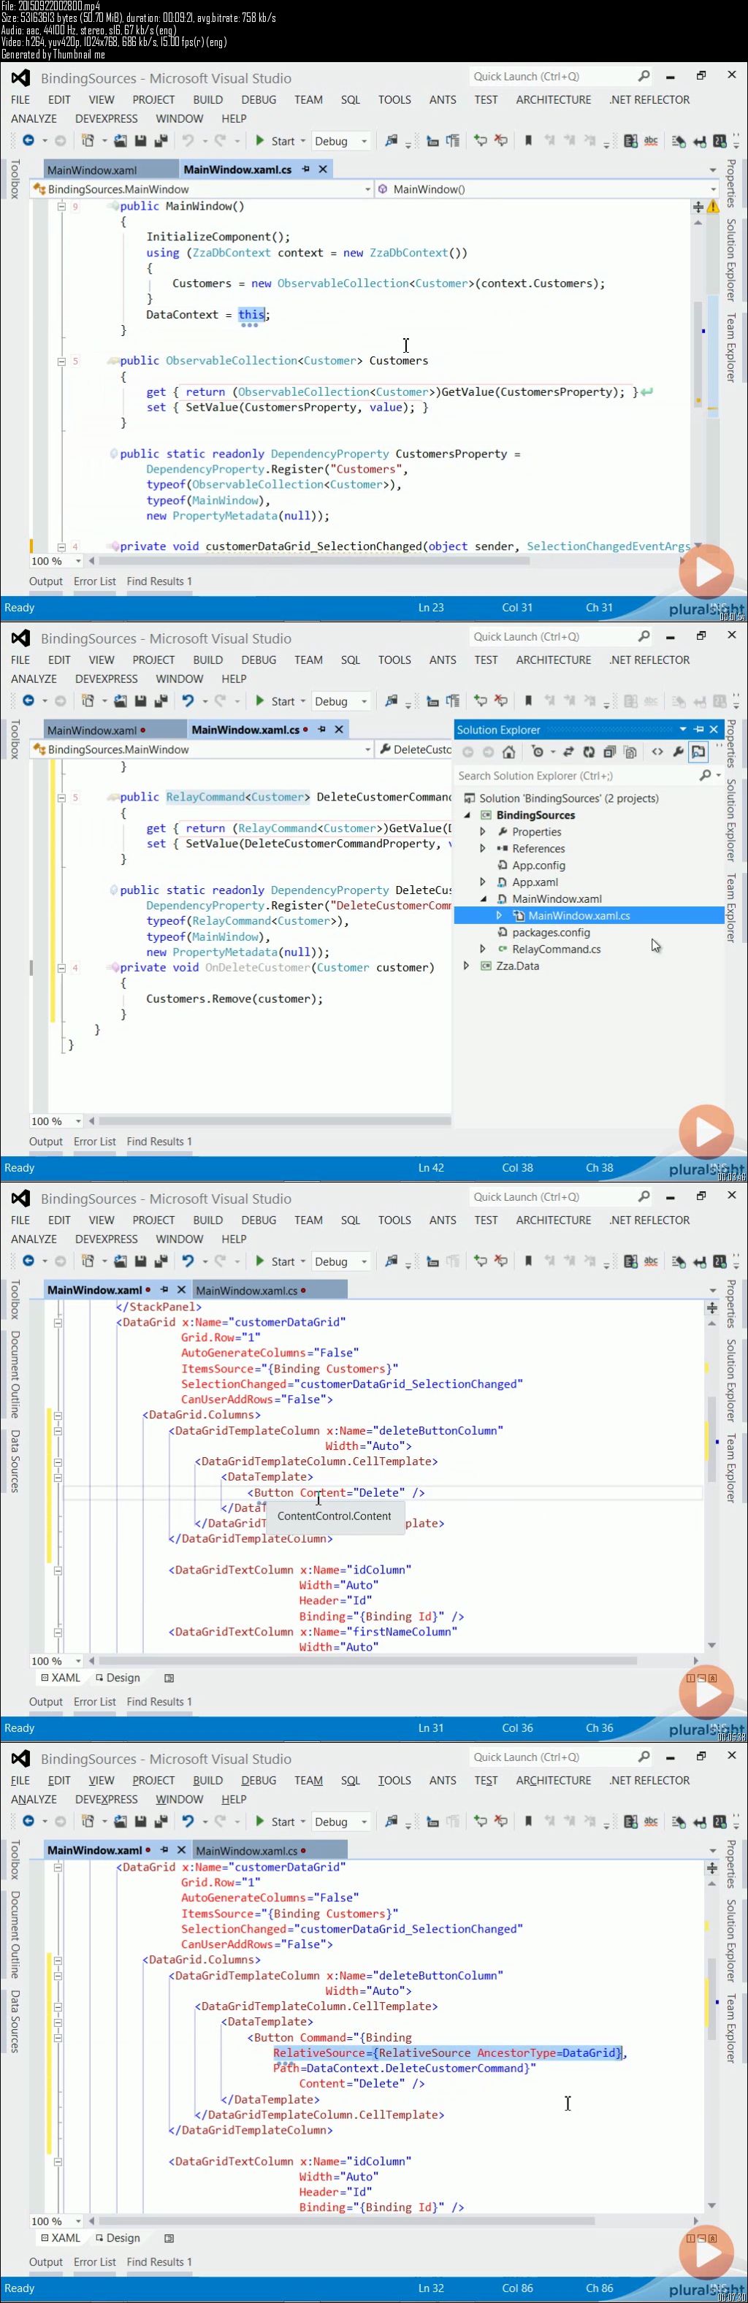
Task: Select packages.config in Solution Explorer tree
Action: tap(551, 933)
